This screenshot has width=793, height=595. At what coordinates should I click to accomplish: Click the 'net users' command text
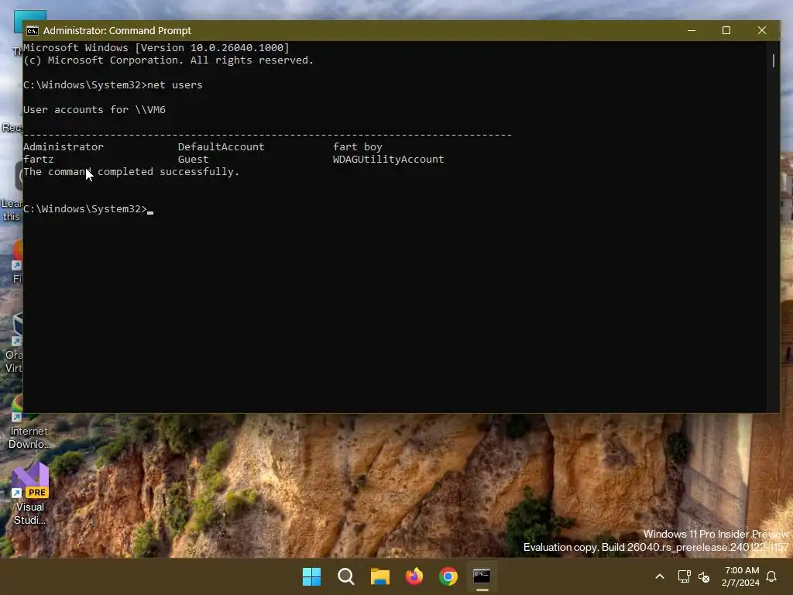click(x=174, y=85)
